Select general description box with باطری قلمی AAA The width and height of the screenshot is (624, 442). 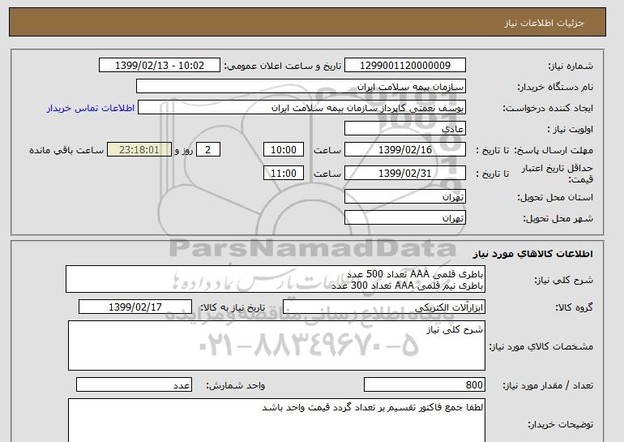click(x=276, y=280)
